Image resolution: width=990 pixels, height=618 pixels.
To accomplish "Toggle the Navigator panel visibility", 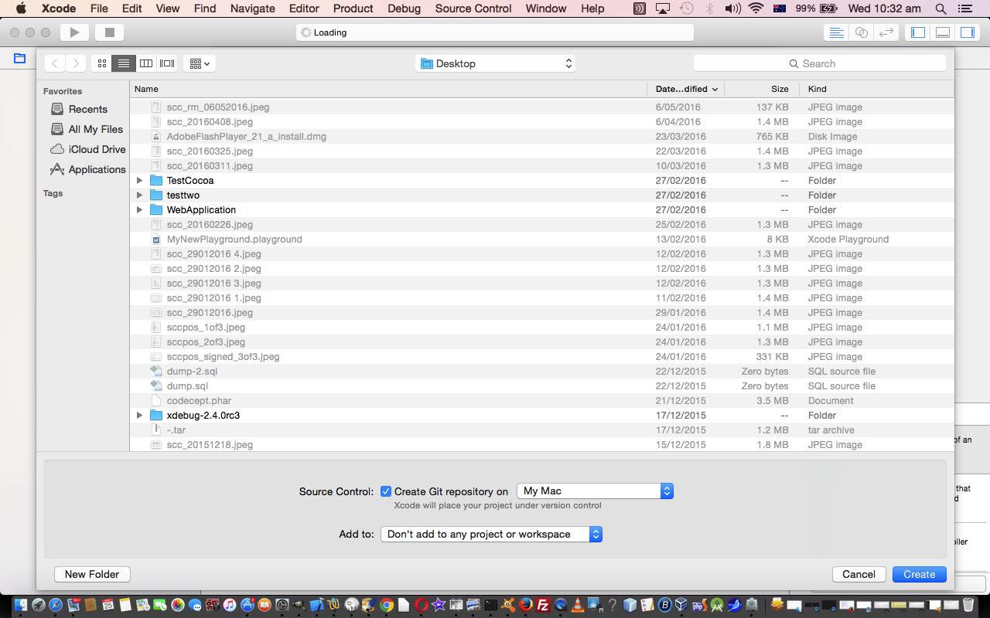I will 918,32.
